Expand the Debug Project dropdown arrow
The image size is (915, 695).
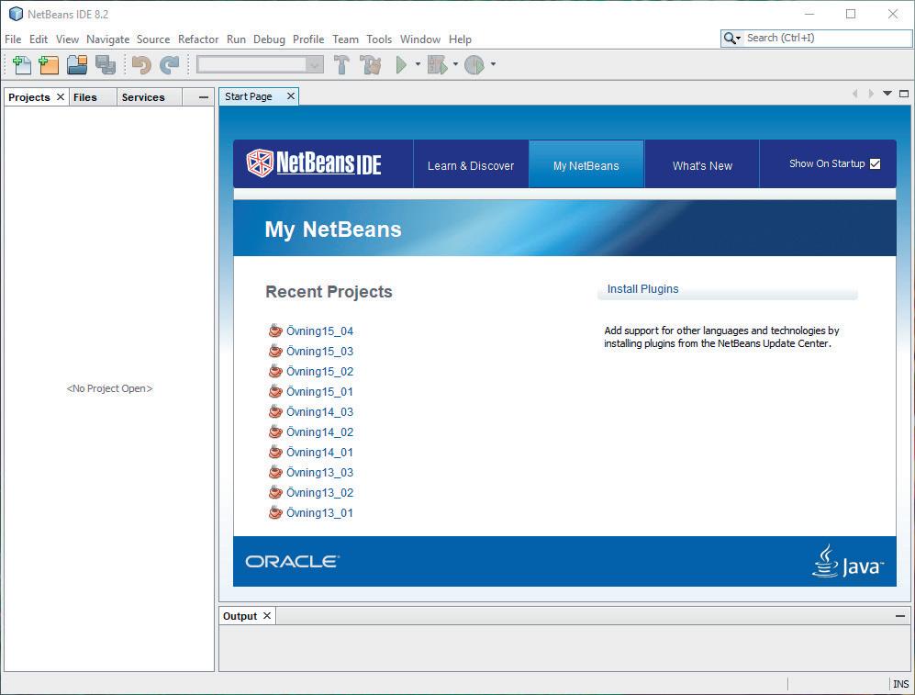pos(456,64)
